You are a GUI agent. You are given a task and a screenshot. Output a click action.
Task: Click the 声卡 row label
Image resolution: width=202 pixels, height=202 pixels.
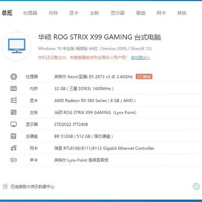point(34,160)
